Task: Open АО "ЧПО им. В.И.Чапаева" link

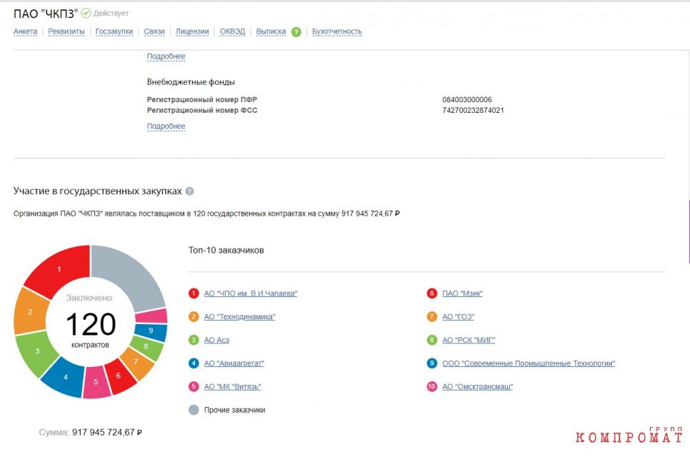Action: pyautogui.click(x=251, y=293)
